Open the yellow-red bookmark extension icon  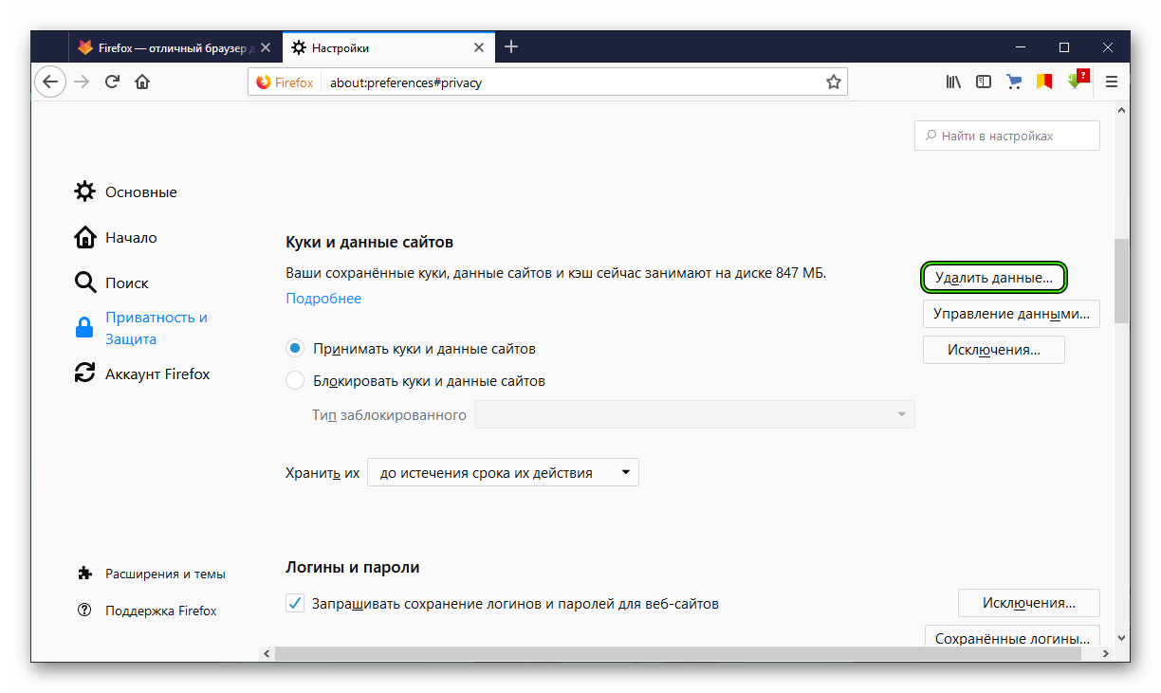1044,82
